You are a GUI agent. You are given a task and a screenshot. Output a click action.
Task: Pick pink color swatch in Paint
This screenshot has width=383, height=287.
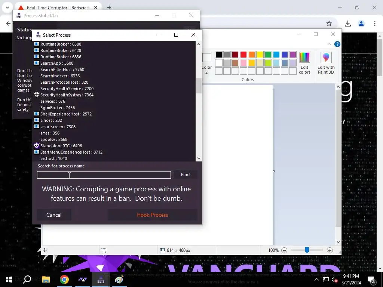click(x=243, y=63)
